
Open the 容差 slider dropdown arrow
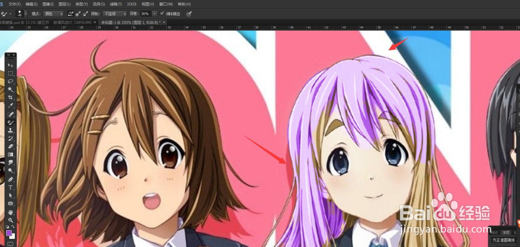[x=155, y=14]
